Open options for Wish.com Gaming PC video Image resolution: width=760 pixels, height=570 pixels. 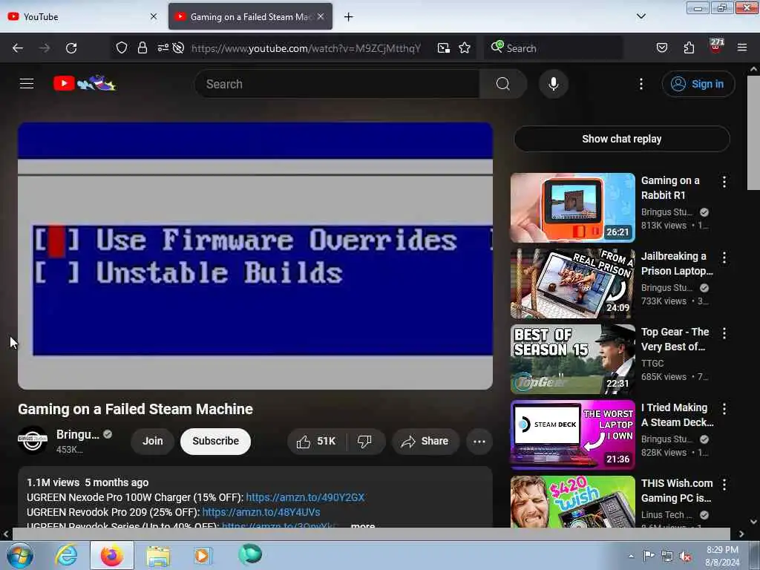(x=724, y=484)
